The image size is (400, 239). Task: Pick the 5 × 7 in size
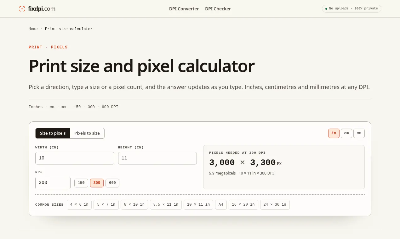point(106,205)
